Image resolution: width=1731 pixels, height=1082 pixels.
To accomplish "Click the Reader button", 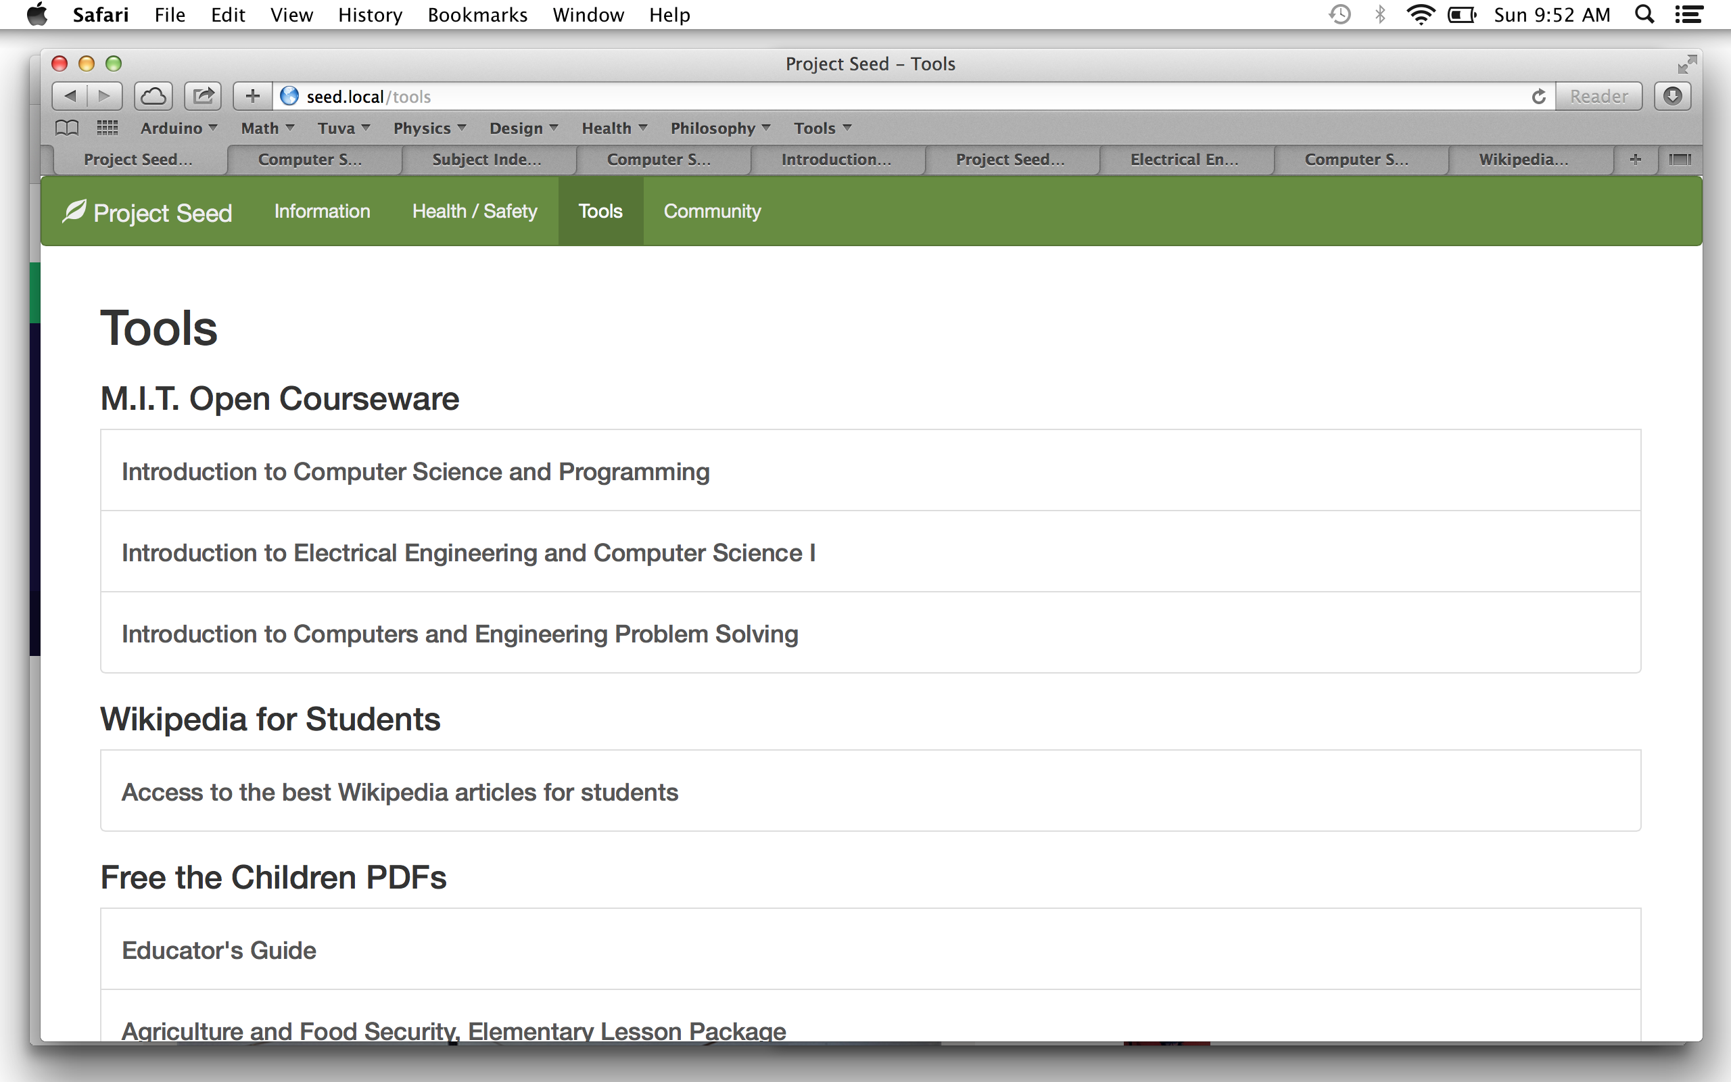I will tap(1598, 97).
